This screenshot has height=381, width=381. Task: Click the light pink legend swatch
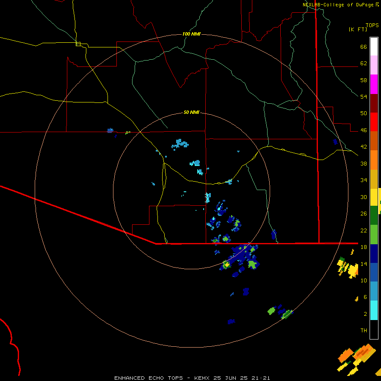(374, 65)
